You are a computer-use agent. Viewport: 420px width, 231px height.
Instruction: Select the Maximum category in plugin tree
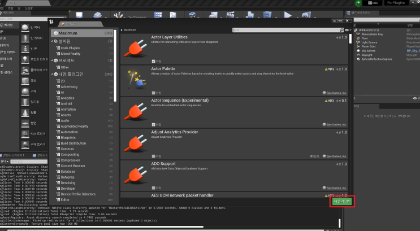tap(82, 33)
